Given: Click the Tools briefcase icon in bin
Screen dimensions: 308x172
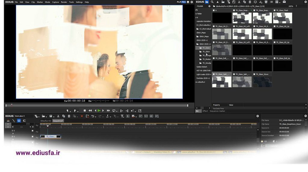Looking at the screenshot, I should point(284,2).
